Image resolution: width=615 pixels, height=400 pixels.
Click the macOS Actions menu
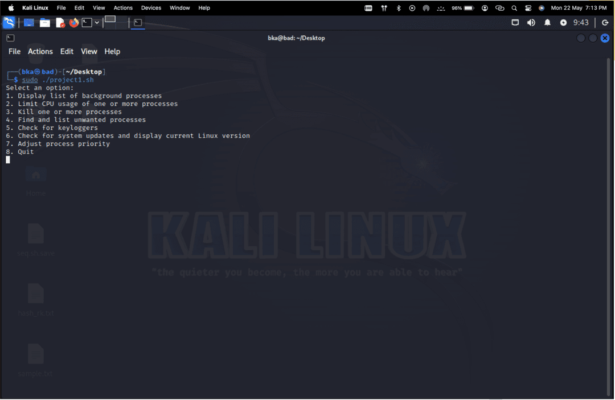(x=123, y=8)
